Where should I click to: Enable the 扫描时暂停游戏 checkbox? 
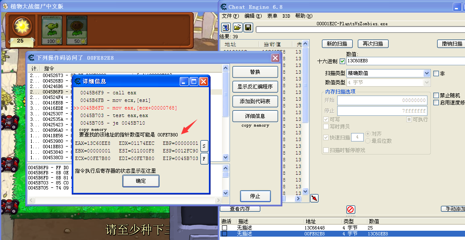click(x=326, y=150)
